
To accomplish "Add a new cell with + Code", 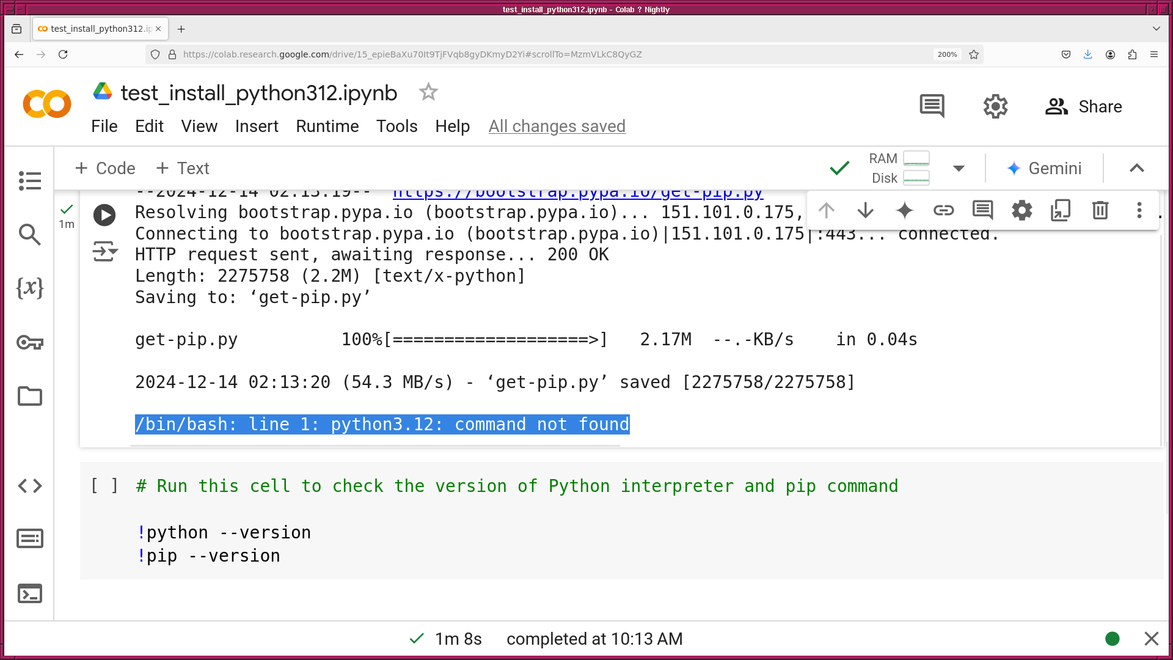I will coord(104,168).
